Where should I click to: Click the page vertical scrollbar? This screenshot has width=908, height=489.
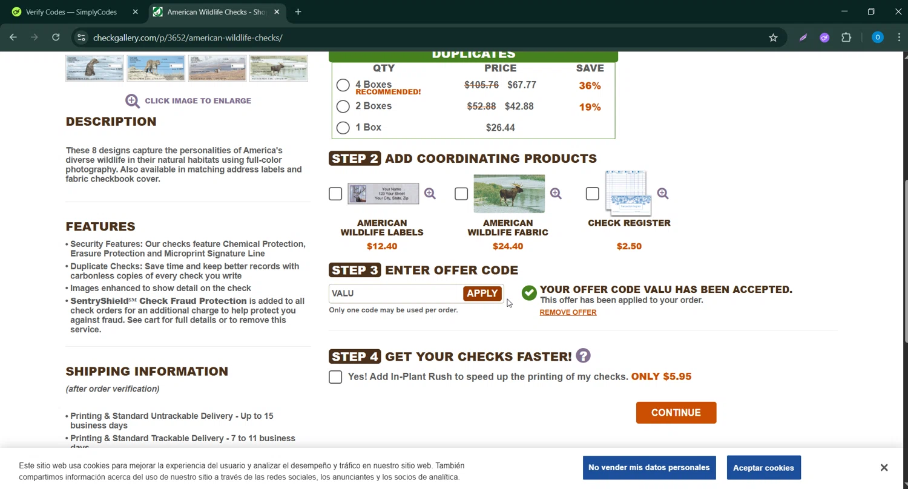point(904,260)
